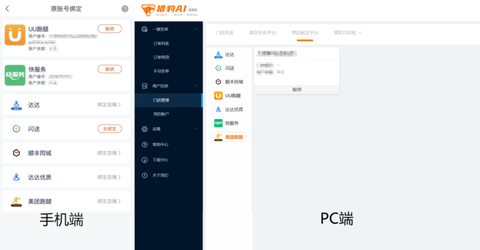This screenshot has height=250, width=480.
Task: Click the 设置 gear icon
Action: pyautogui.click(x=144, y=129)
